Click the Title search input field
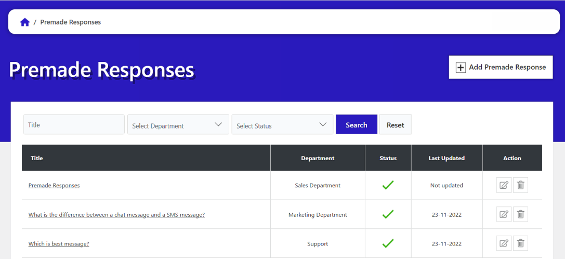The image size is (565, 259). click(74, 125)
